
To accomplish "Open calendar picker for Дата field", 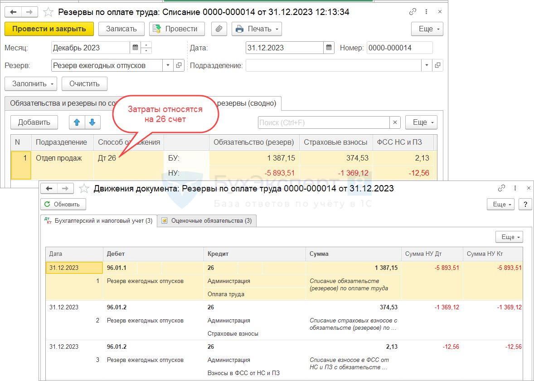I will [329, 48].
